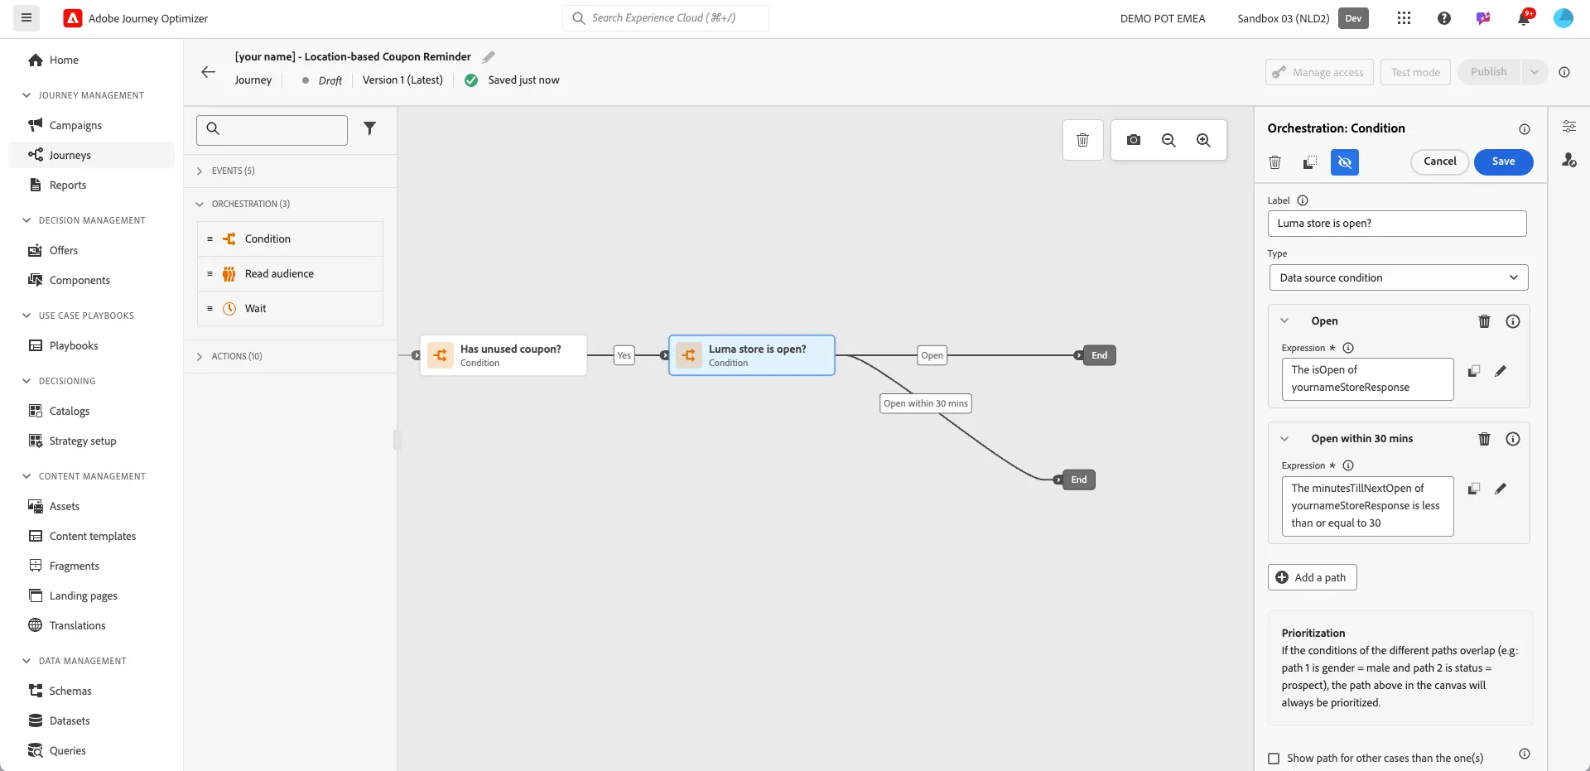The image size is (1590, 771).
Task: Toggle the hide technical details eye icon
Action: [1345, 162]
